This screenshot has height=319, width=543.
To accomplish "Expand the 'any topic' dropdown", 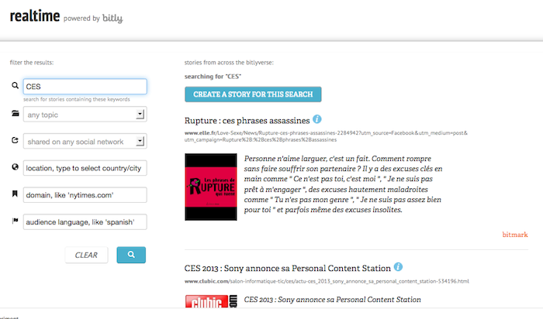I will [x=85, y=115].
